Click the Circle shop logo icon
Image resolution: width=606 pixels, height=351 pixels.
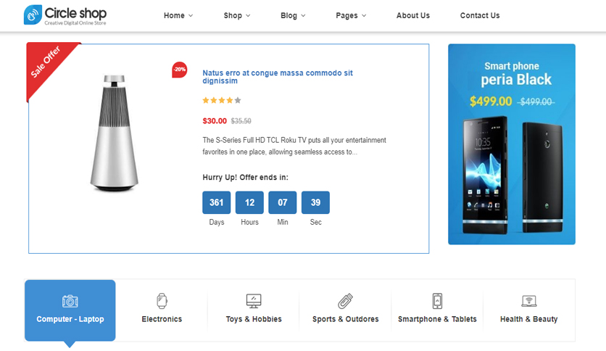(33, 15)
